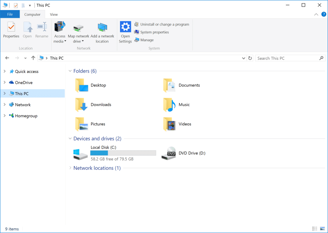Collapse the Devices and drives section

[x=70, y=138]
